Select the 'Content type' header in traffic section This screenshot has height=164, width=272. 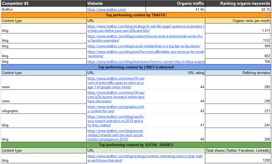coord(44,21)
